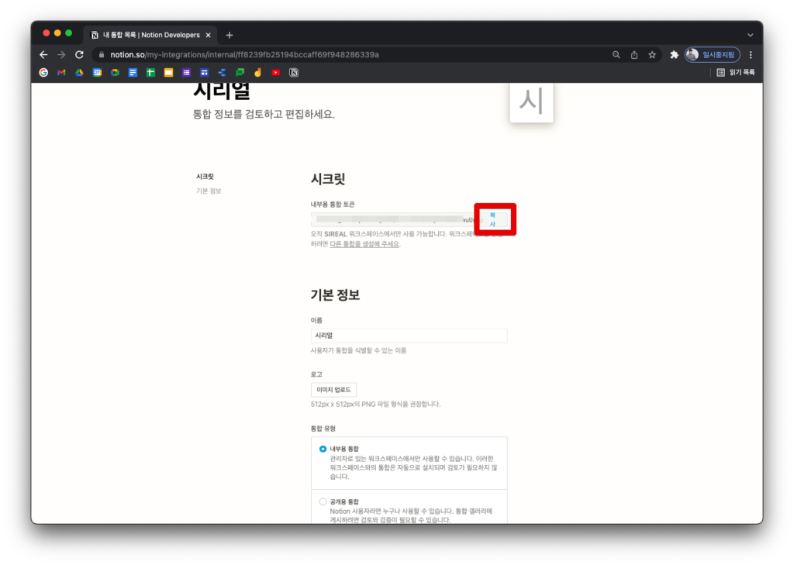This screenshot has width=794, height=565.
Task: Open the Google Chat bookmark
Action: (240, 72)
